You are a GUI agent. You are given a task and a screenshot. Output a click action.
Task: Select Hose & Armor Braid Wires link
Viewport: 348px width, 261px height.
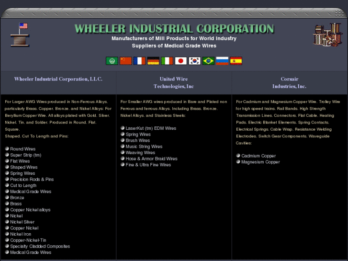[x=152, y=159]
